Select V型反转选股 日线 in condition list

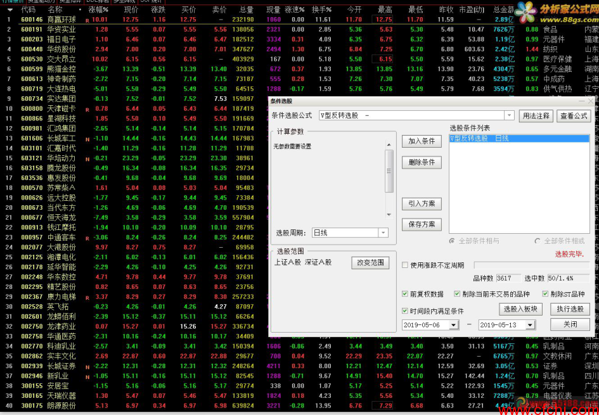point(519,139)
